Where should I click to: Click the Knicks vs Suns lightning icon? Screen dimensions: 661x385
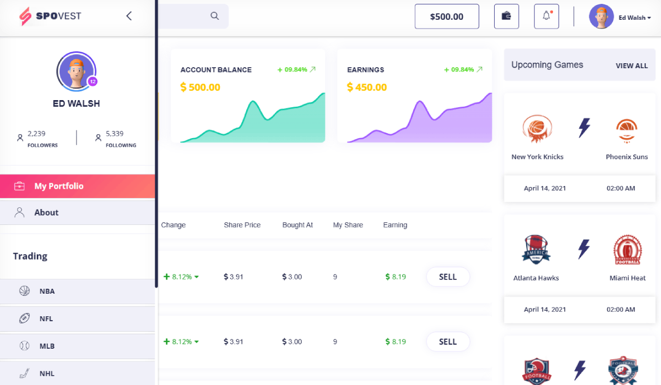click(584, 128)
